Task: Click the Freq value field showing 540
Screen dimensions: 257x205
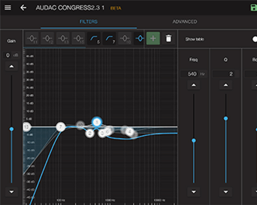Action: [192, 74]
